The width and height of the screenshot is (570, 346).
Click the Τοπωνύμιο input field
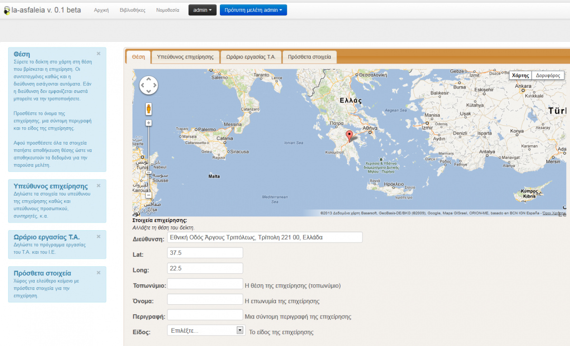pyautogui.click(x=205, y=284)
